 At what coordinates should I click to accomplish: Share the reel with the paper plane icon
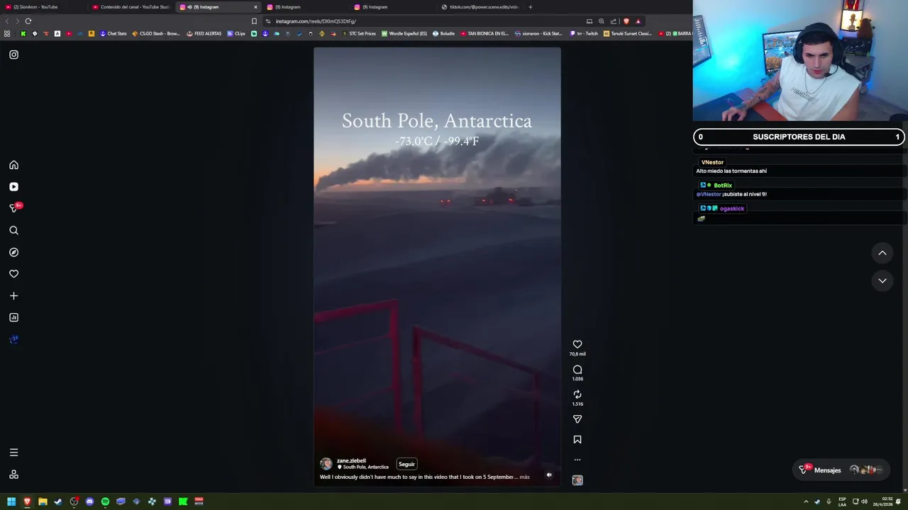tap(577, 419)
